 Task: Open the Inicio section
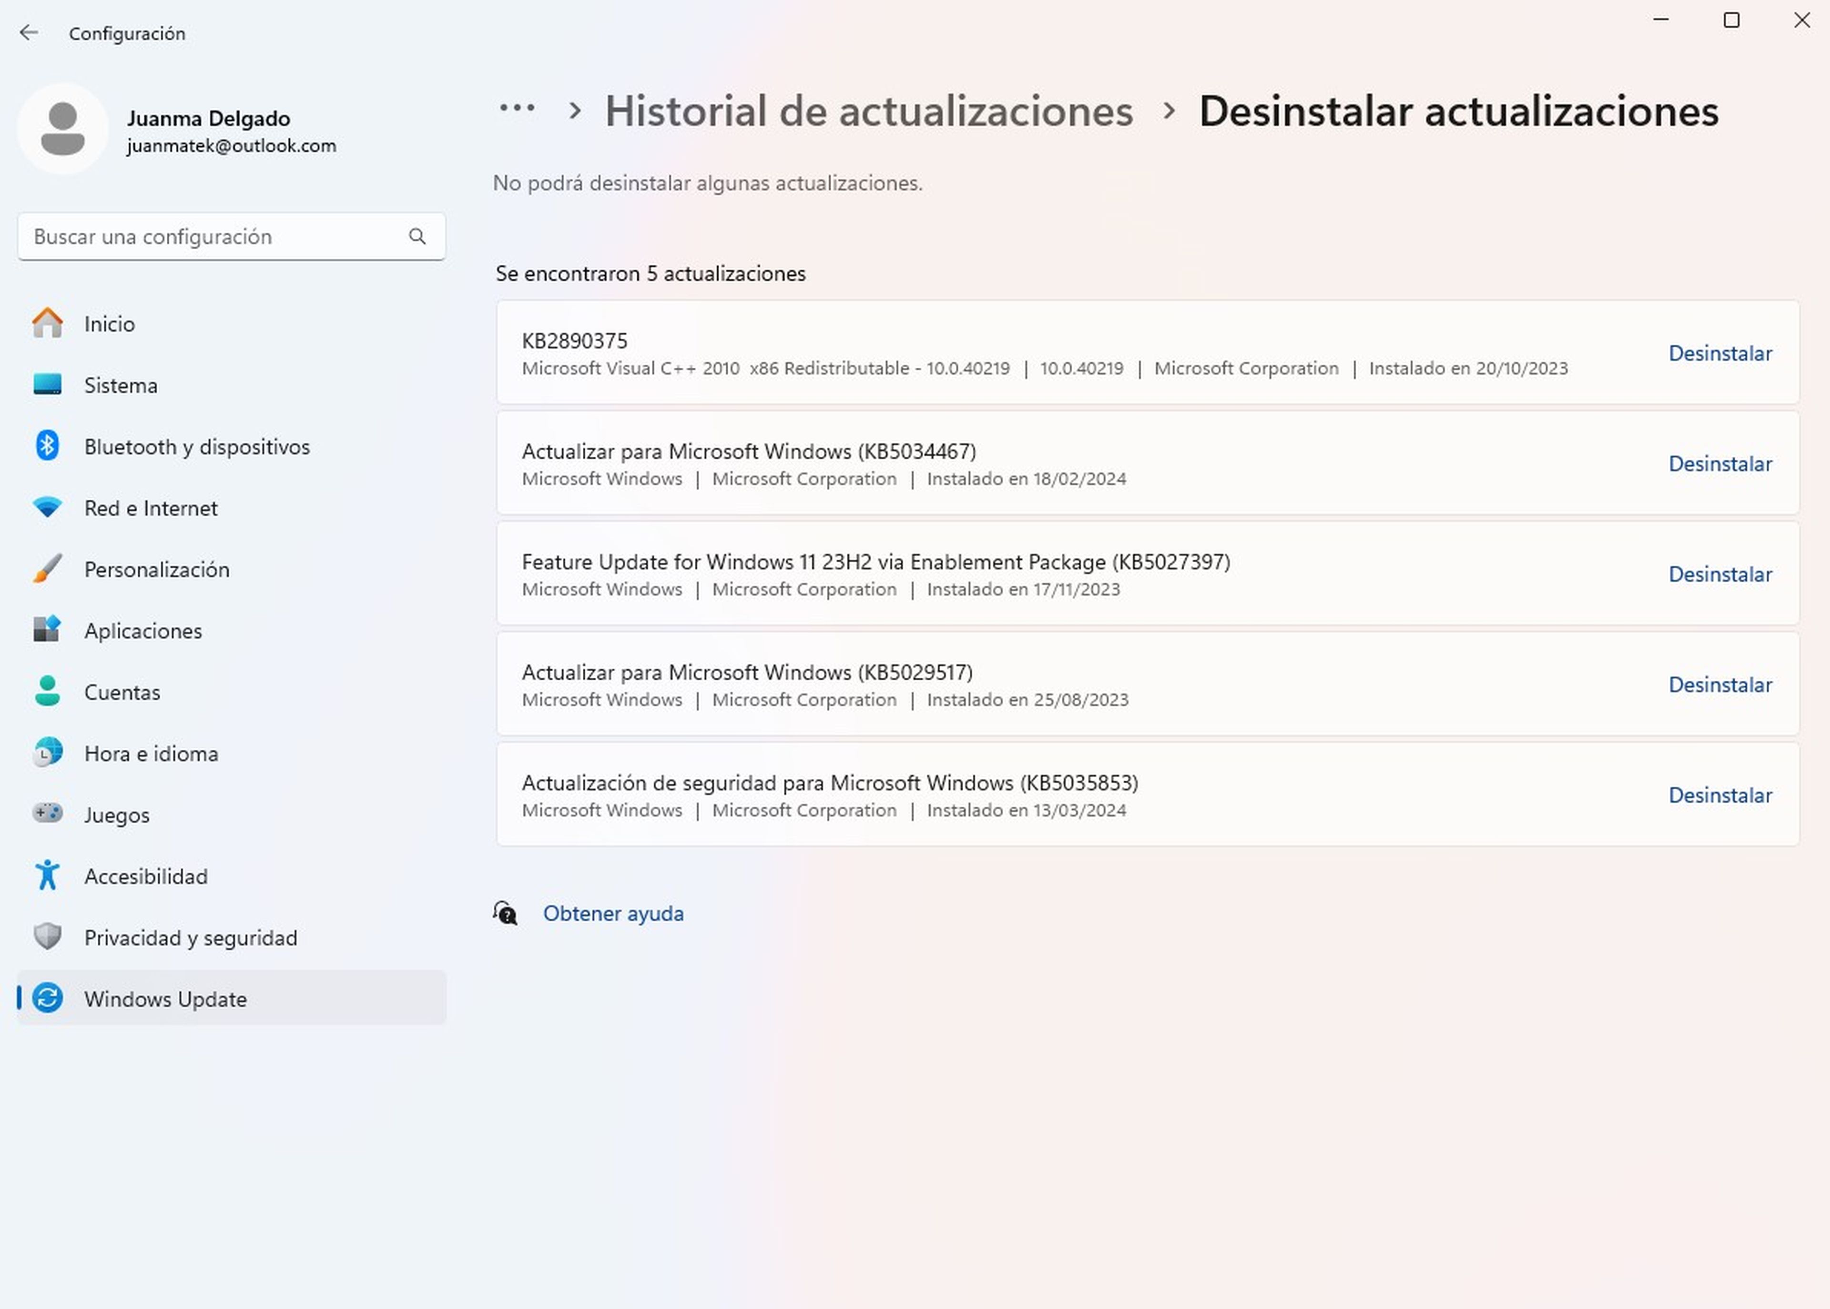tap(231, 323)
